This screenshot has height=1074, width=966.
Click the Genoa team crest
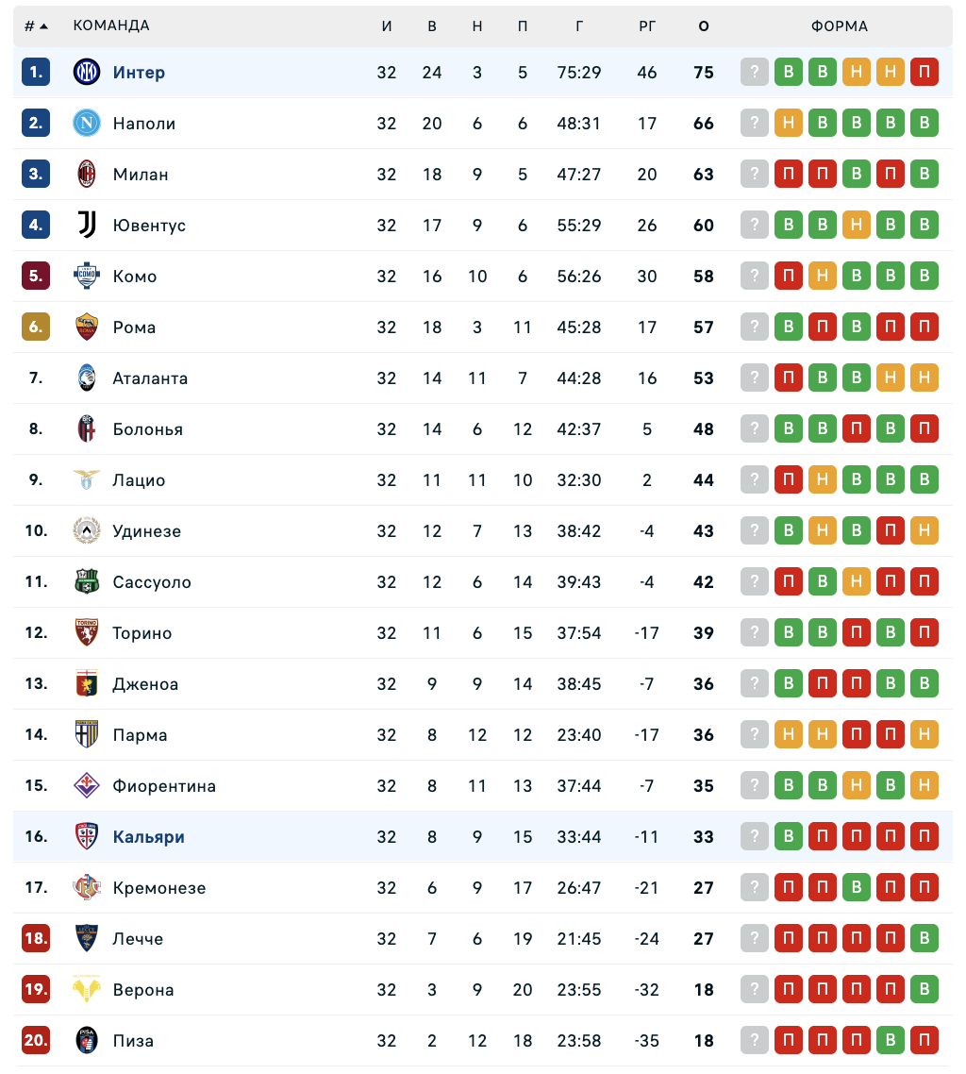point(87,683)
